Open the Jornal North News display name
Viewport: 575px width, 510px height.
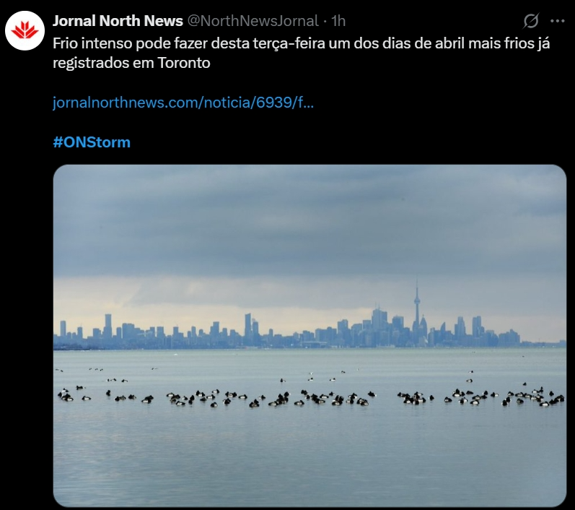(x=118, y=21)
